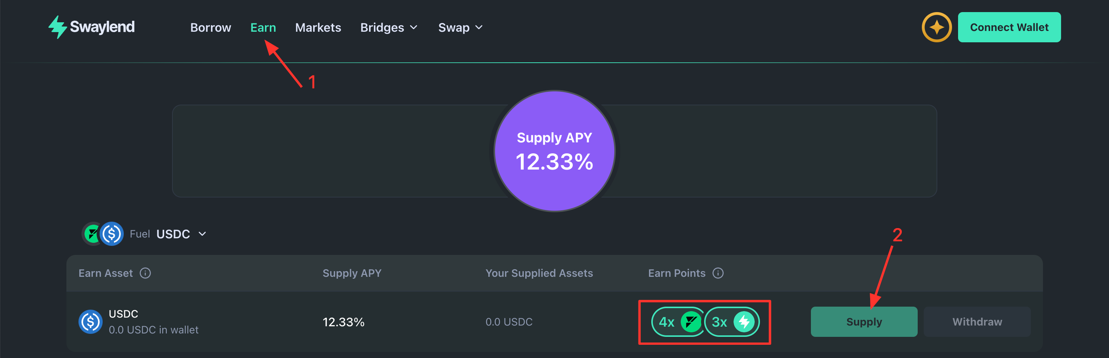This screenshot has width=1109, height=358.
Task: Open the Bridges dropdown menu
Action: click(389, 28)
